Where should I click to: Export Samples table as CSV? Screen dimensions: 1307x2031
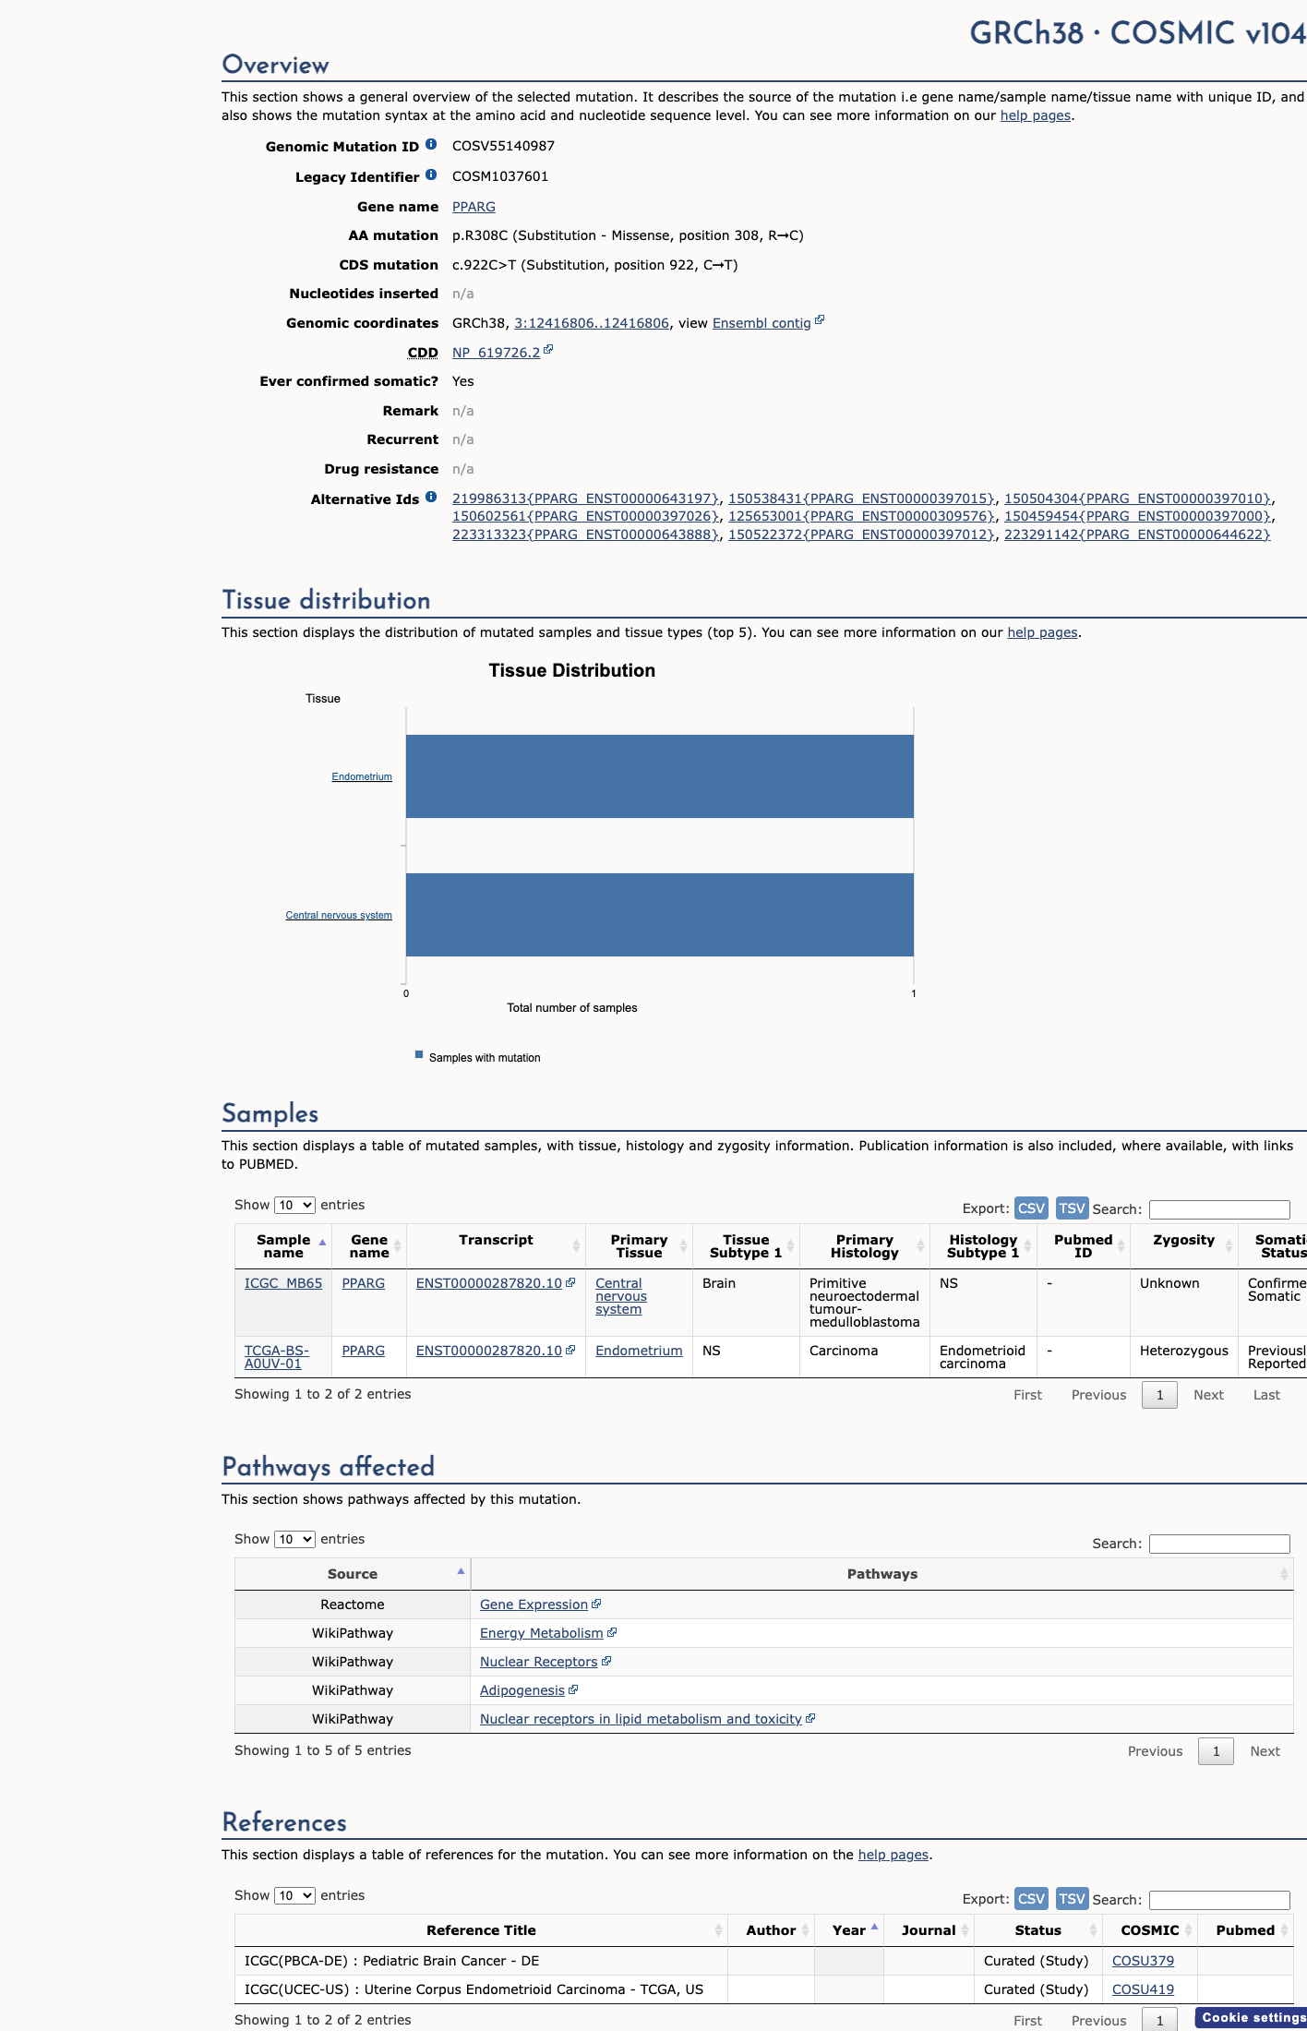pyautogui.click(x=1031, y=1208)
